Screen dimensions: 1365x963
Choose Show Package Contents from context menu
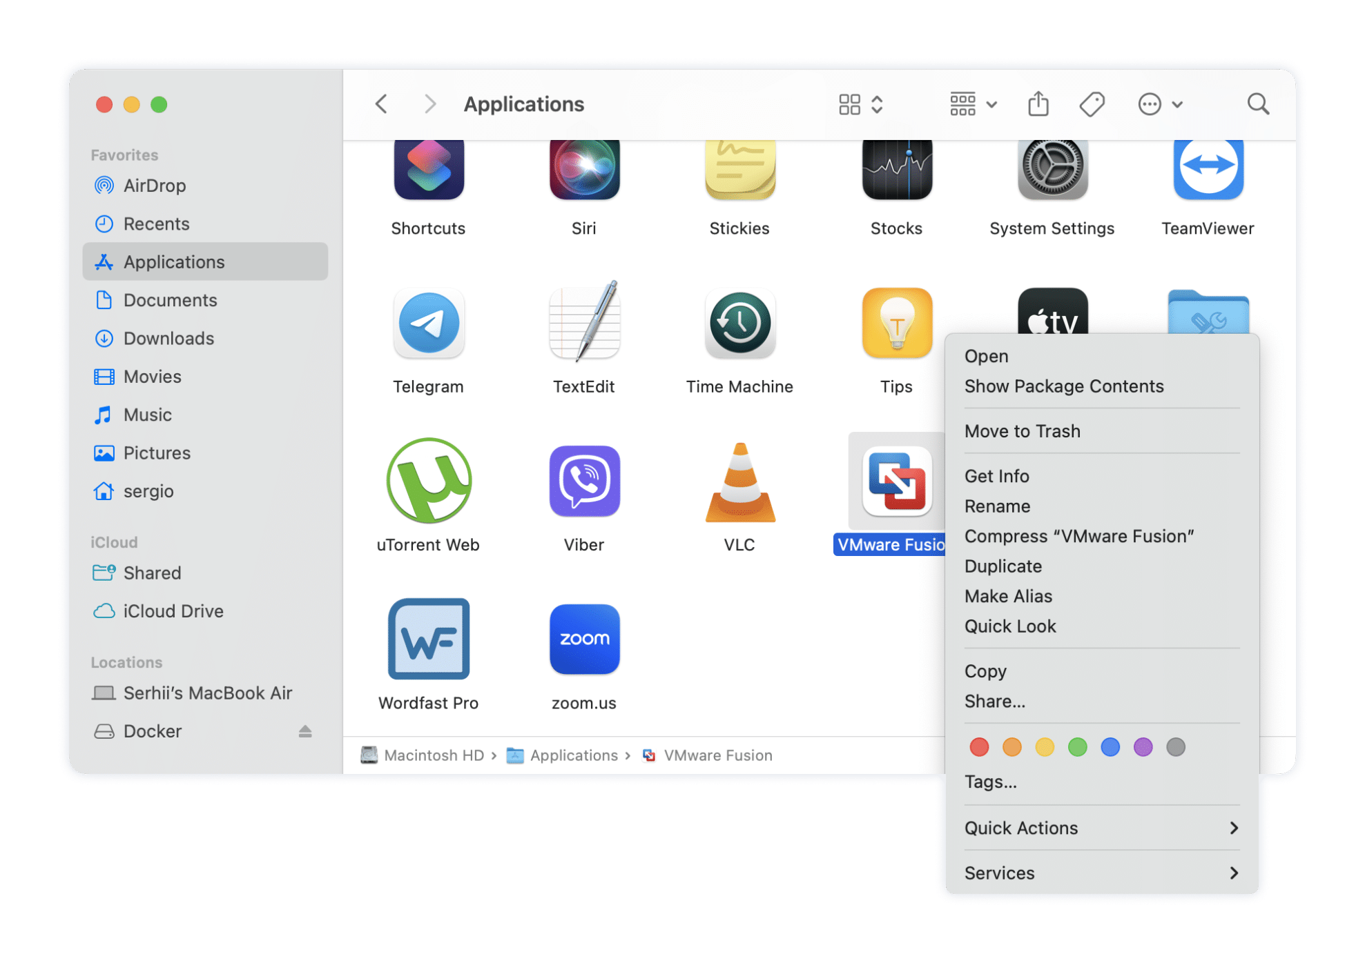click(x=1064, y=386)
